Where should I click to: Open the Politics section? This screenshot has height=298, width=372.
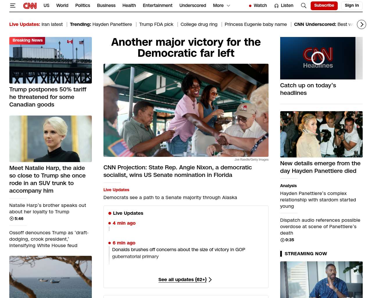point(83,6)
